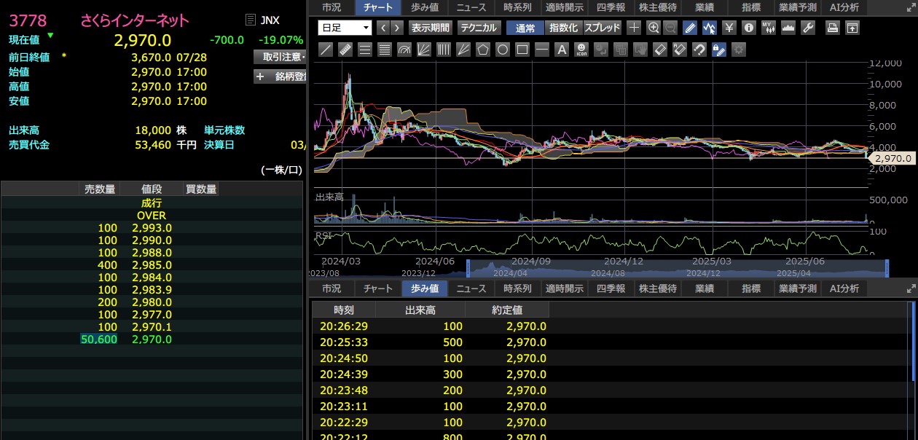Select 指数化 chart mode
Screen dimensions: 918x440
click(563, 28)
